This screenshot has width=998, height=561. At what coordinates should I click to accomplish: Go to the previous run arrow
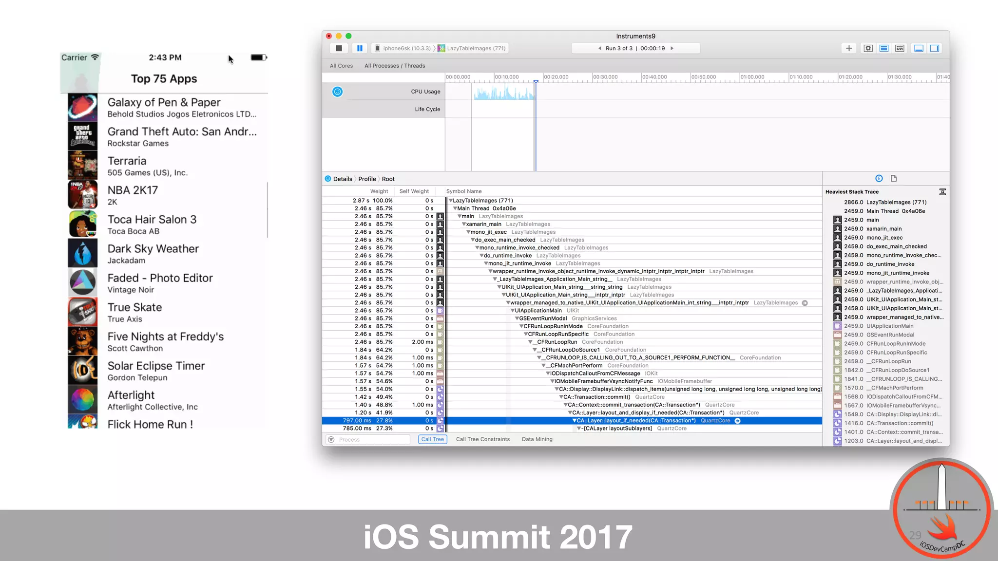click(x=600, y=48)
